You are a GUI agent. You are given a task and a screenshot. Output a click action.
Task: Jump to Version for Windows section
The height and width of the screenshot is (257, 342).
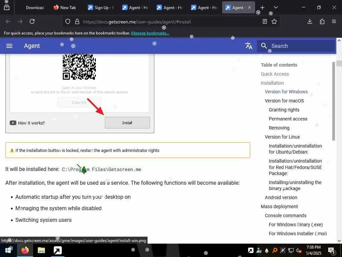point(286,92)
